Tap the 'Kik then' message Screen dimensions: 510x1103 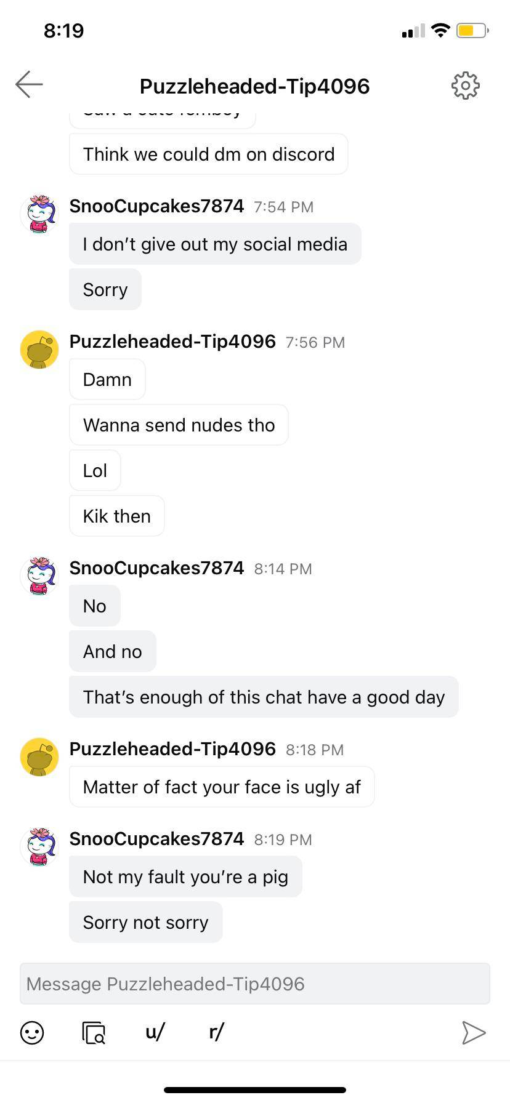click(116, 516)
